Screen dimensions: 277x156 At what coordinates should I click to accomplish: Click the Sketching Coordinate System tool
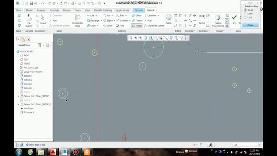click(x=154, y=26)
